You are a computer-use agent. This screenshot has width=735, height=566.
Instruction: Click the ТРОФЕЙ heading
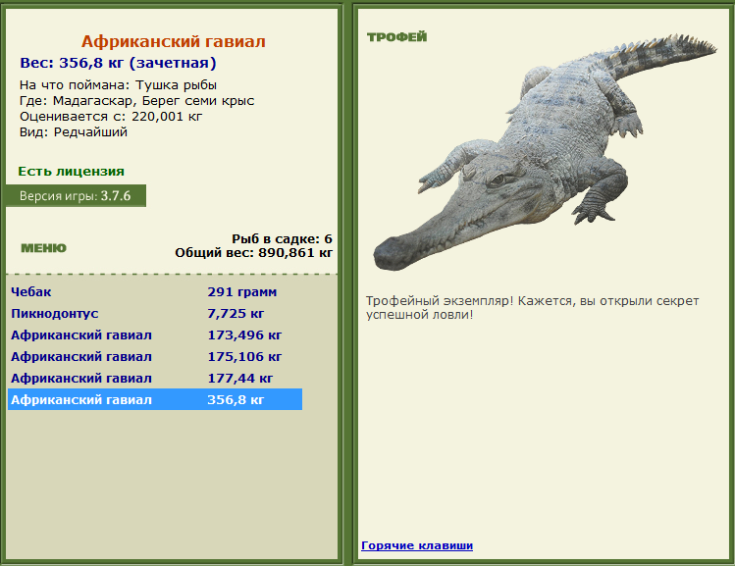point(397,37)
